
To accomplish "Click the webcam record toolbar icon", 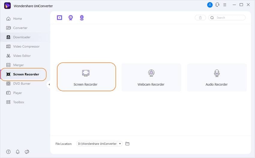I will click(x=70, y=18).
